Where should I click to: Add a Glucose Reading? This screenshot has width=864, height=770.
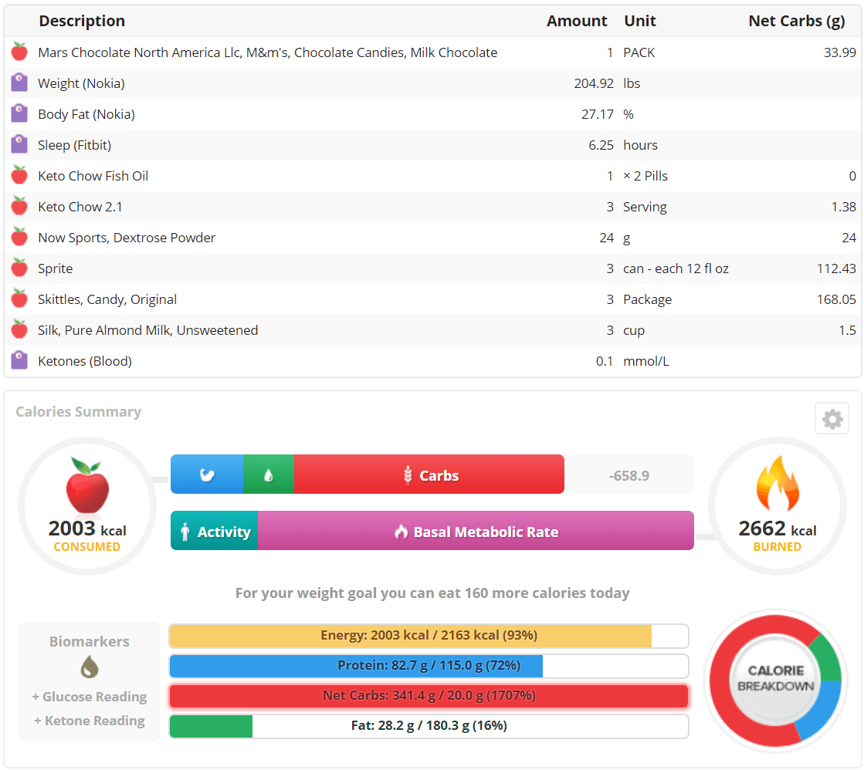coord(90,697)
